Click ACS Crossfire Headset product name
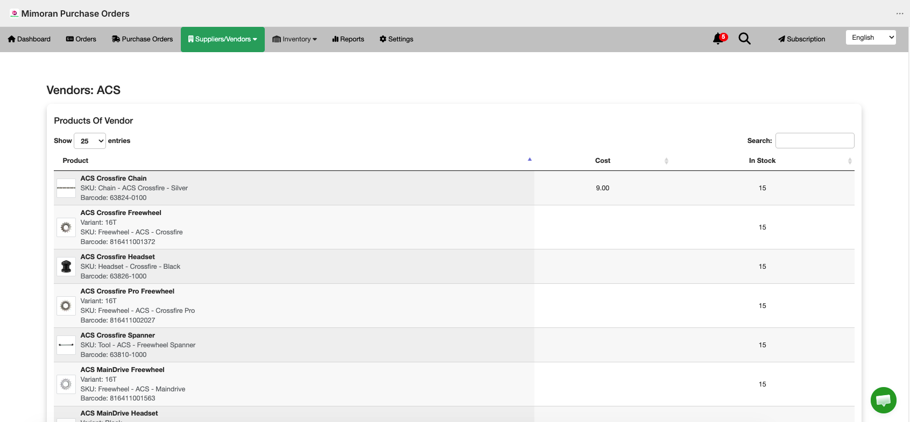This screenshot has width=910, height=422. pos(118,257)
